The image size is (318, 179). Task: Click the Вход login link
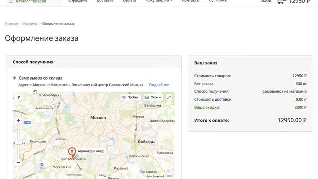pyautogui.click(x=266, y=1)
